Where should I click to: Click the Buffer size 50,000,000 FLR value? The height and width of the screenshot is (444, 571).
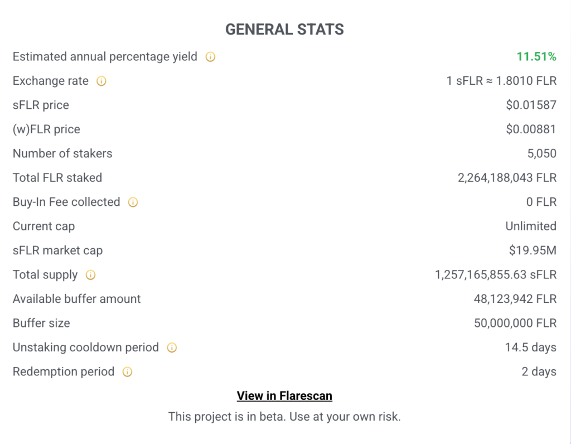515,323
